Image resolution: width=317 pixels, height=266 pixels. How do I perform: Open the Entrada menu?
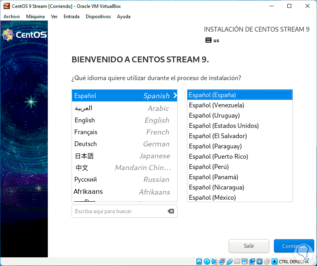pyautogui.click(x=72, y=17)
